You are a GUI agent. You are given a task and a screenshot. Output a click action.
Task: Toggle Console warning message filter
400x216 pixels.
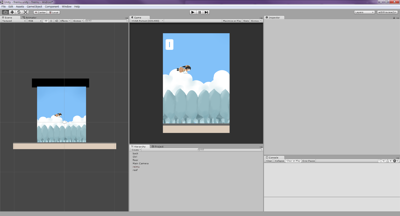(x=389, y=161)
